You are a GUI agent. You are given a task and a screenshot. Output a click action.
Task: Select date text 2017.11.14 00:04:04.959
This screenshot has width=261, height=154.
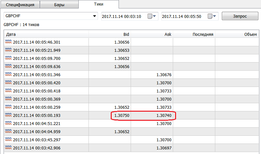pos(37,132)
